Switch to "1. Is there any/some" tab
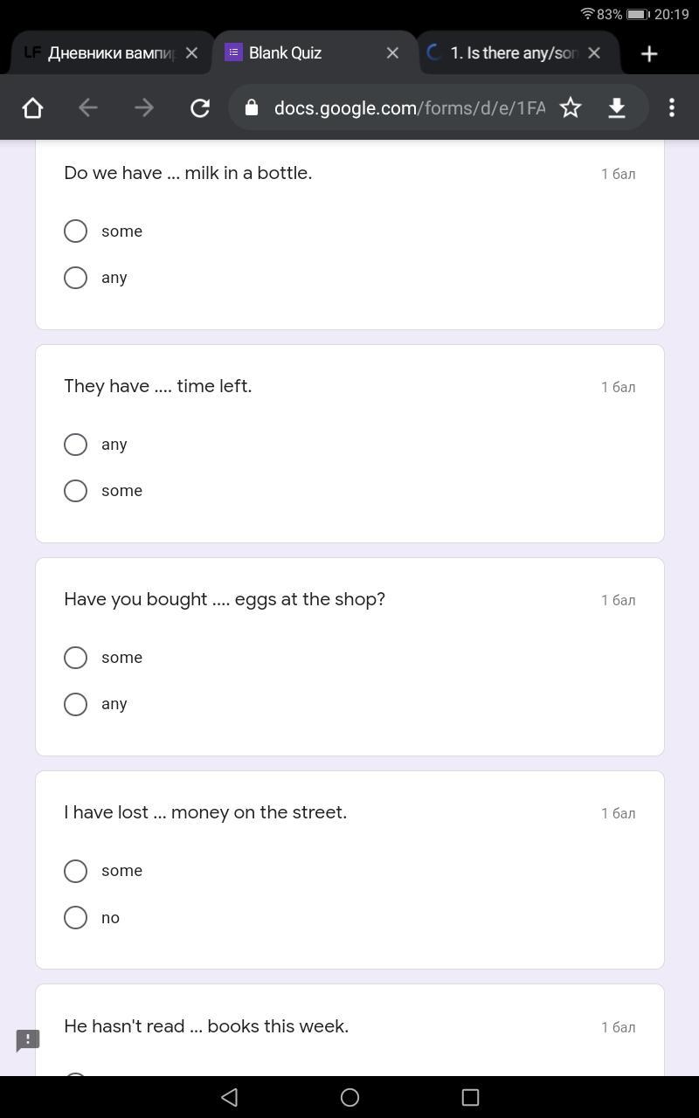Image resolution: width=699 pixels, height=1118 pixels. click(513, 53)
